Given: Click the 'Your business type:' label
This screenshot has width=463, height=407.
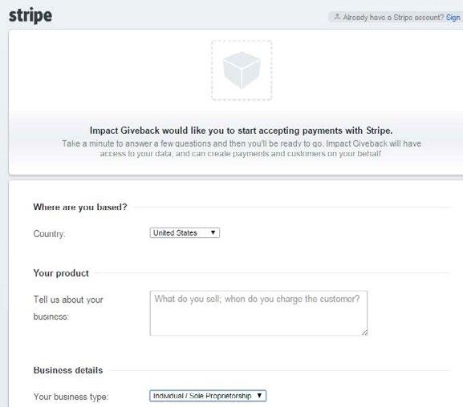Looking at the screenshot, I should [71, 397].
